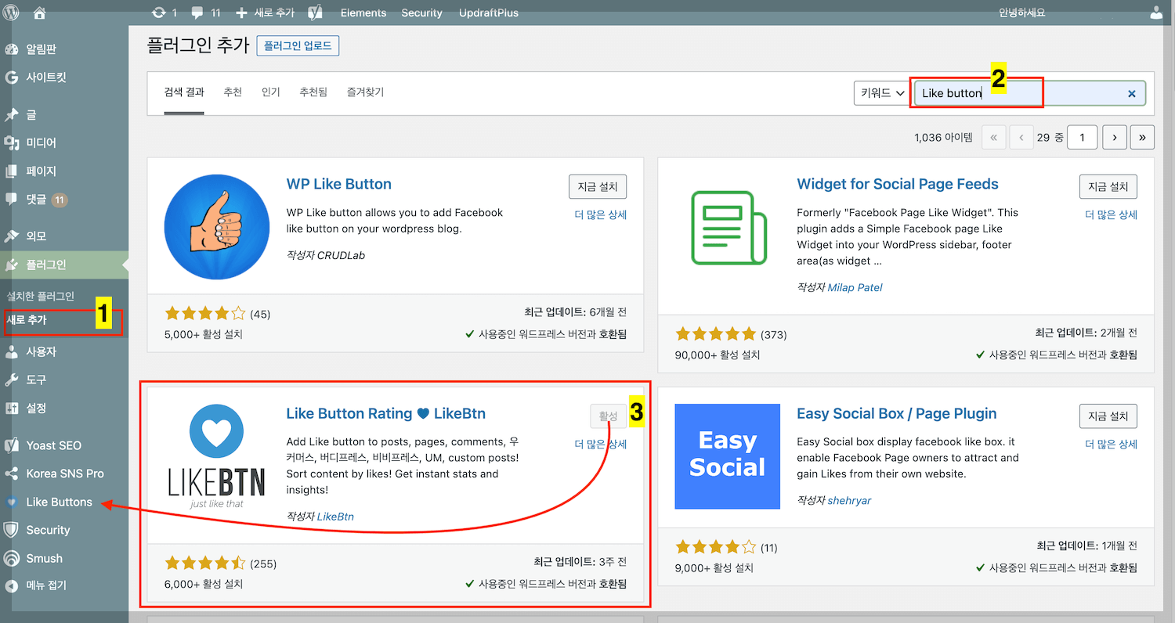Open Like Button Rating LikeBtn title link
Viewport: 1175px width, 623px height.
pyautogui.click(x=386, y=413)
